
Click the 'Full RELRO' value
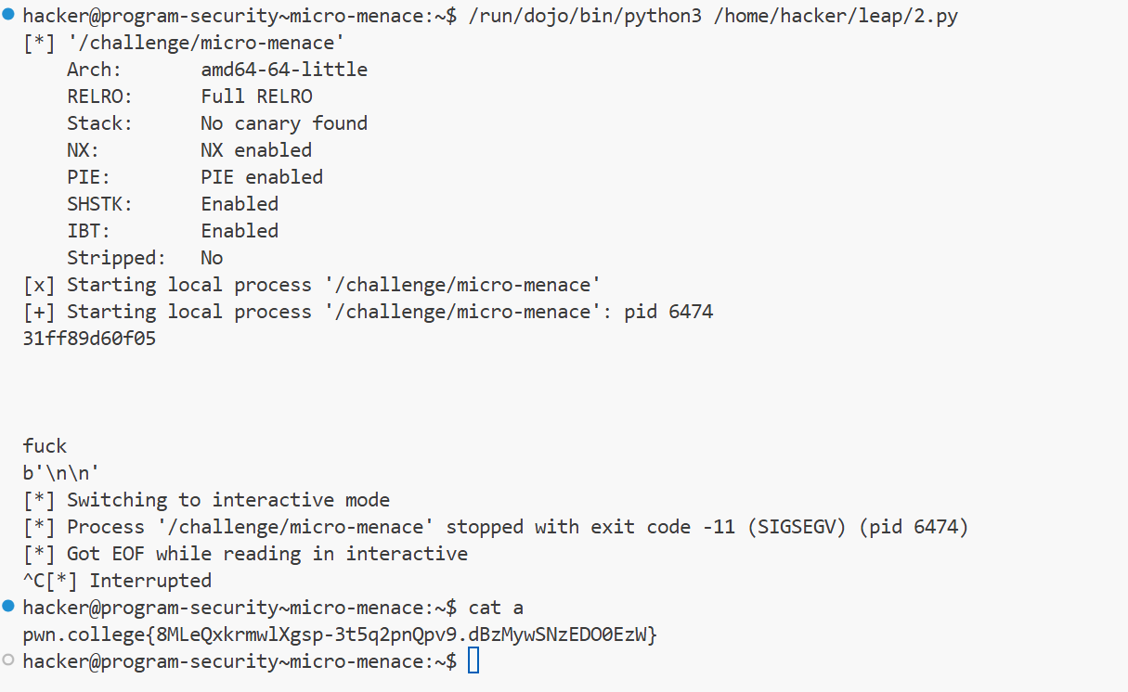pyautogui.click(x=256, y=96)
